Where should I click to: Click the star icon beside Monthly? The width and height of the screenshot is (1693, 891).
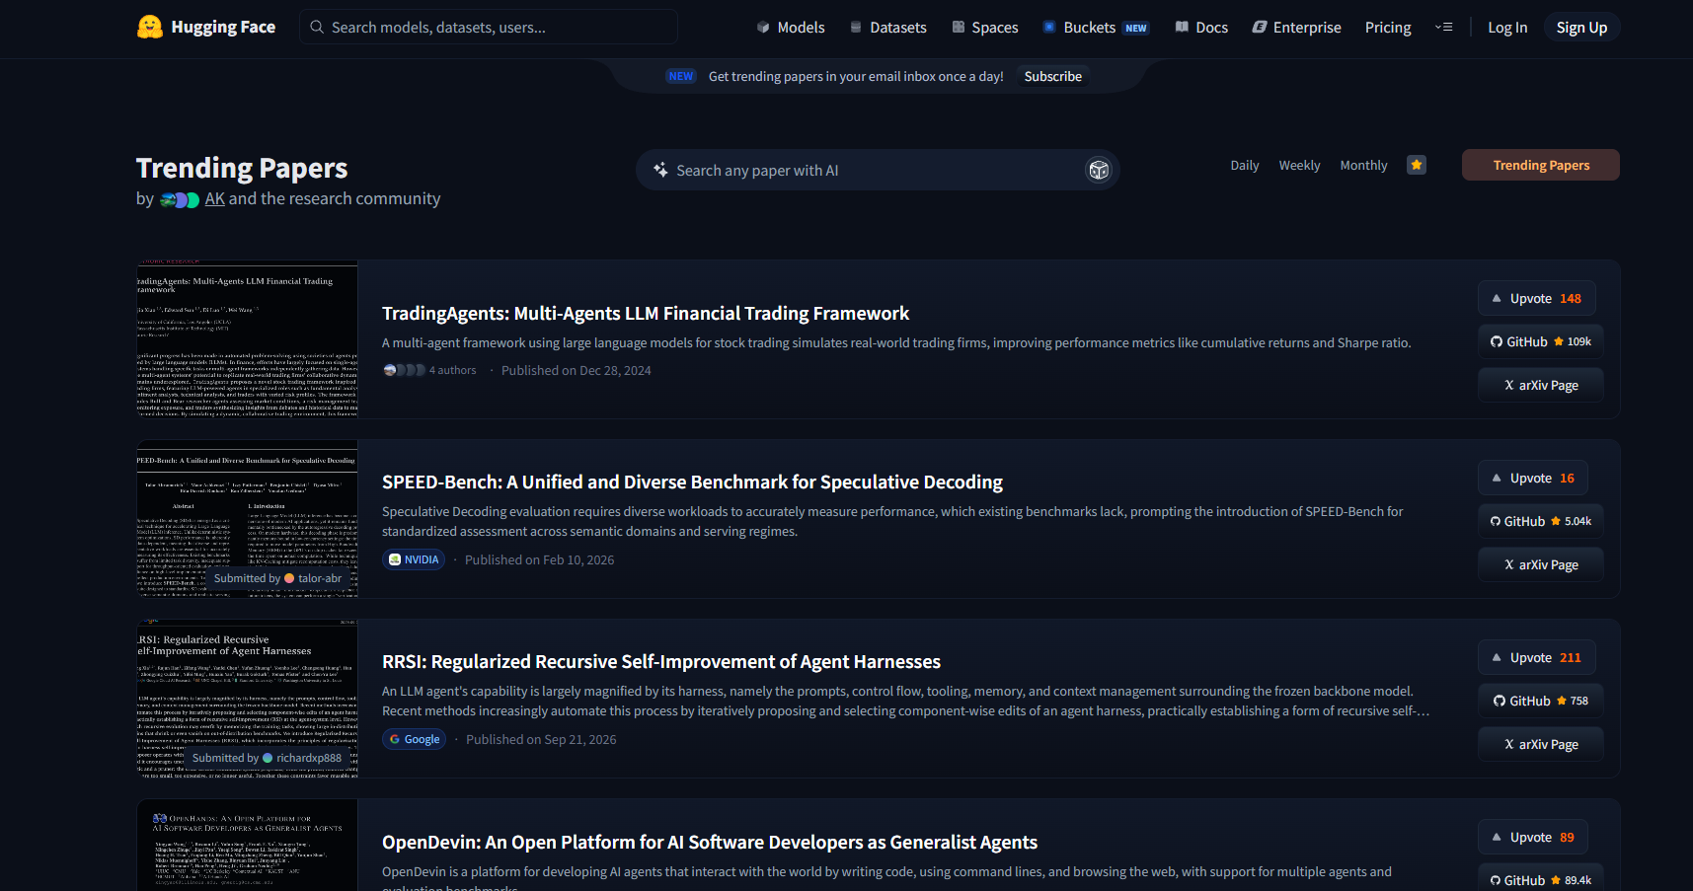[1417, 165]
